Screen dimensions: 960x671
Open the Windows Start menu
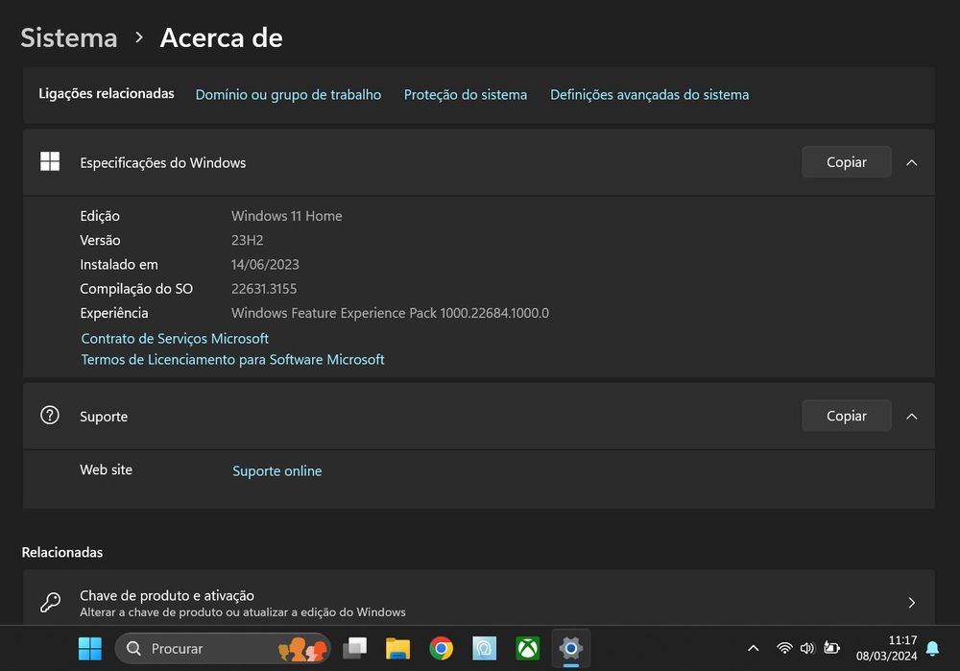click(x=90, y=648)
